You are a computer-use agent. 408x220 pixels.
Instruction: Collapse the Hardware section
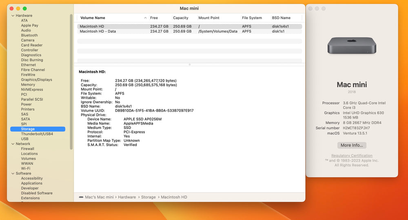pos(13,15)
